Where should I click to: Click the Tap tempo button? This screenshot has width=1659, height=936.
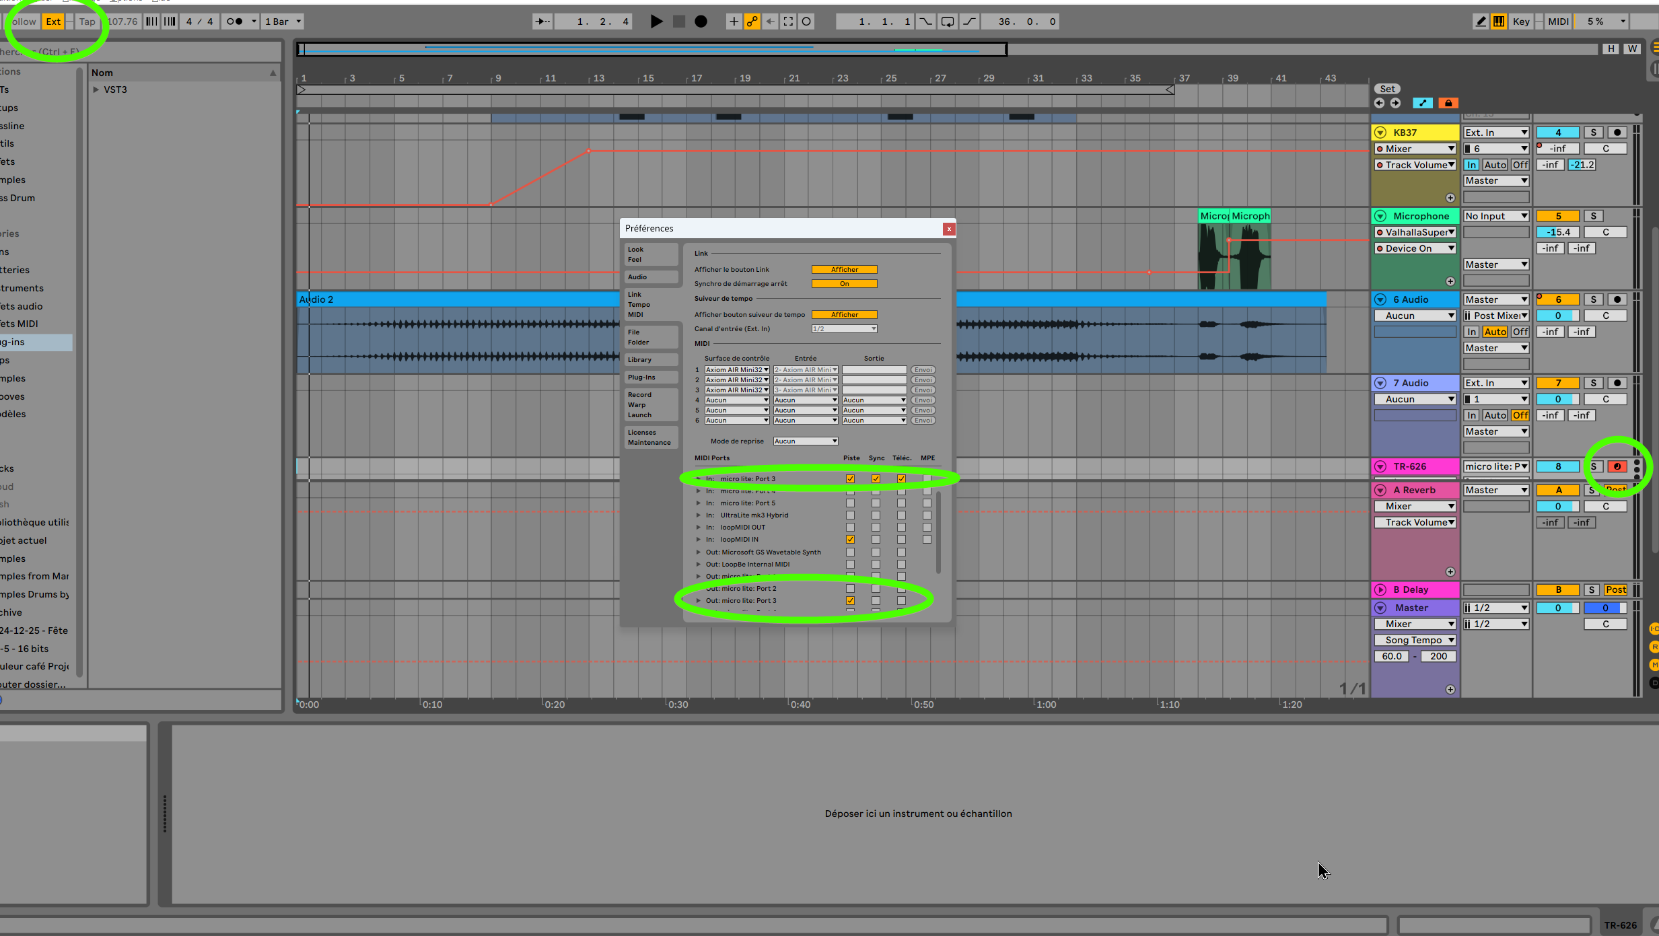click(x=87, y=22)
